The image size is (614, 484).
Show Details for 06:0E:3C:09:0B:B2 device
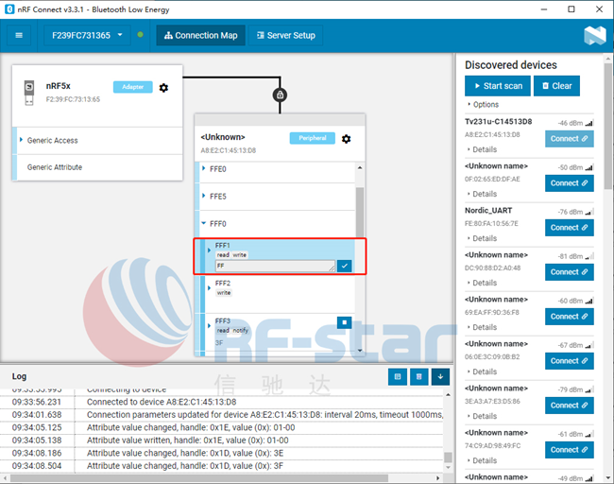pos(482,372)
